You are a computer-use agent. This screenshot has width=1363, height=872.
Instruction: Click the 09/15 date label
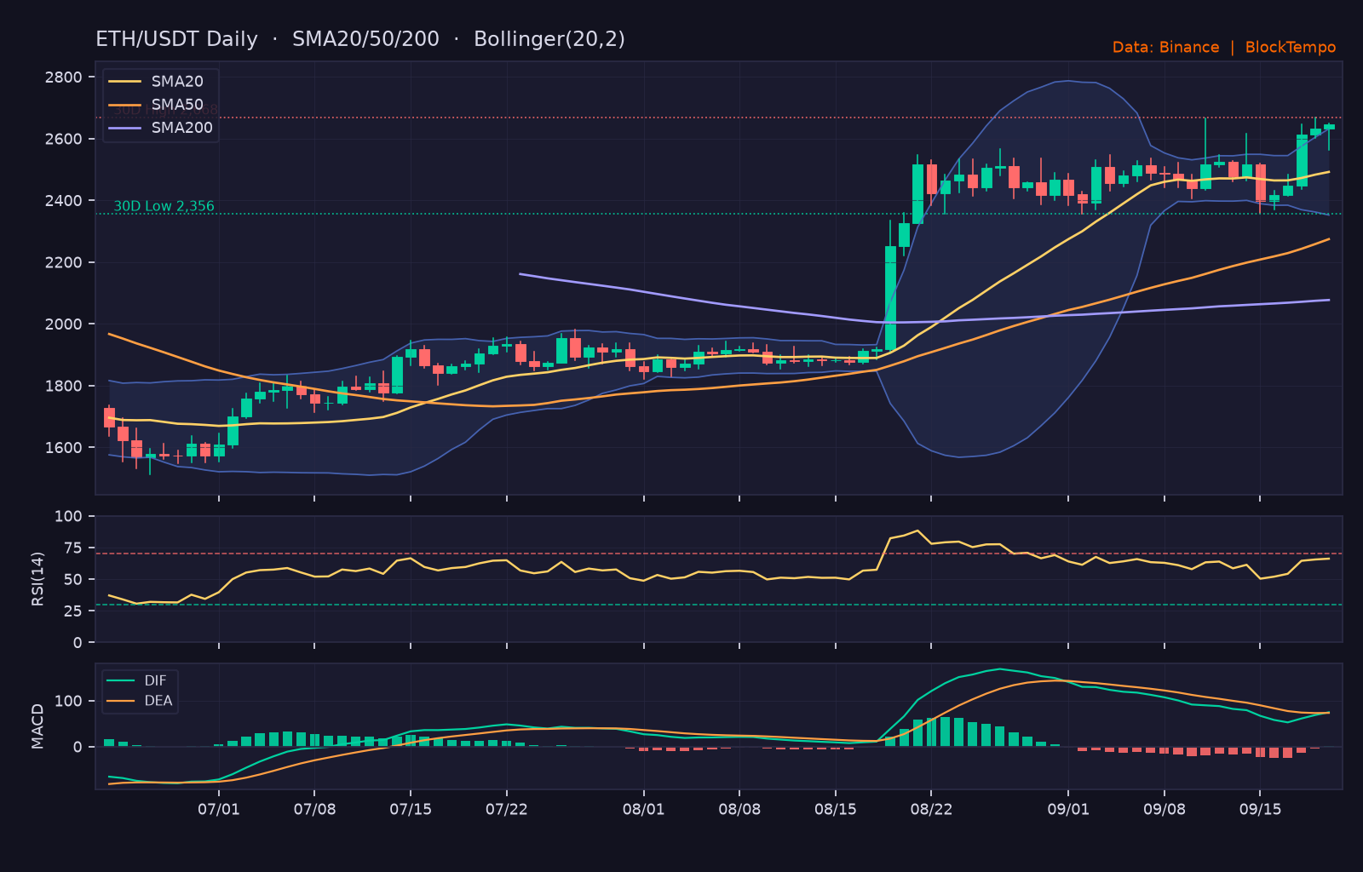(x=1261, y=809)
